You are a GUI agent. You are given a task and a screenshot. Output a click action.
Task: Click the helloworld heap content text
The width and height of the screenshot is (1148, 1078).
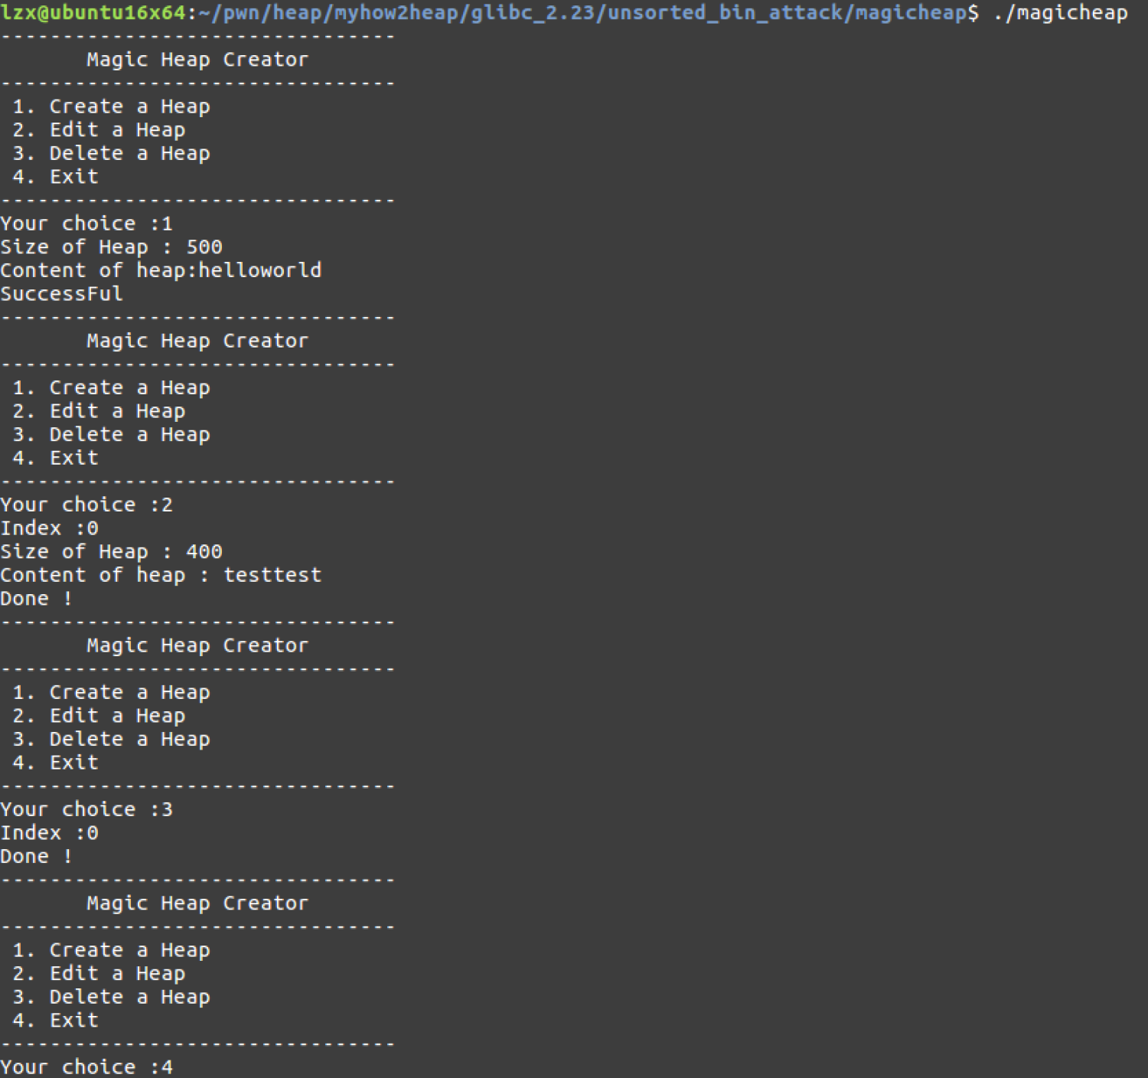point(260,270)
